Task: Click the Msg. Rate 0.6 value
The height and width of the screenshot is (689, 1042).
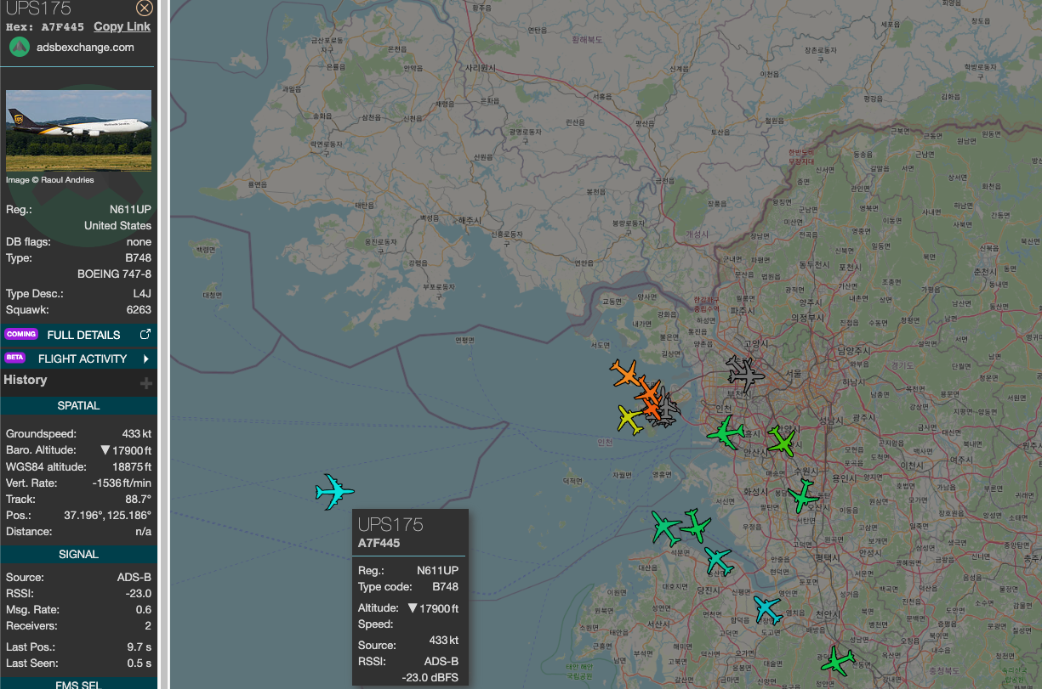Action: click(x=144, y=609)
